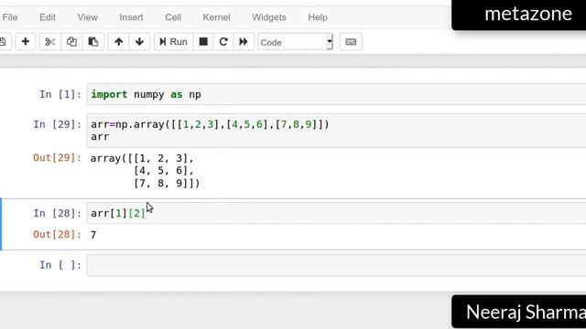Select the In [28] prompt label
The width and height of the screenshot is (586, 329).
point(57,213)
